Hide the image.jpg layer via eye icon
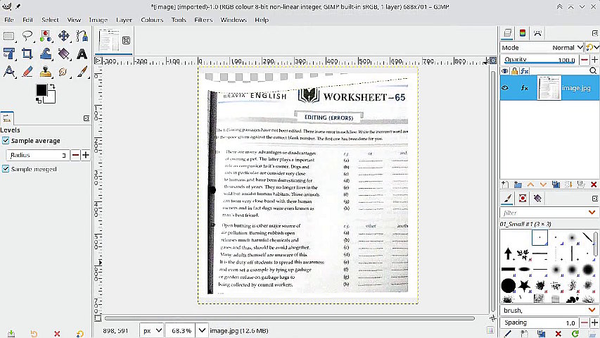Image resolution: width=600 pixels, height=338 pixels. (x=505, y=88)
